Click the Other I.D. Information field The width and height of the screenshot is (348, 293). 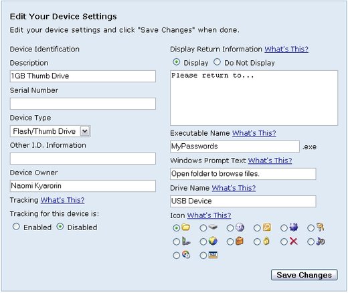pos(83,159)
